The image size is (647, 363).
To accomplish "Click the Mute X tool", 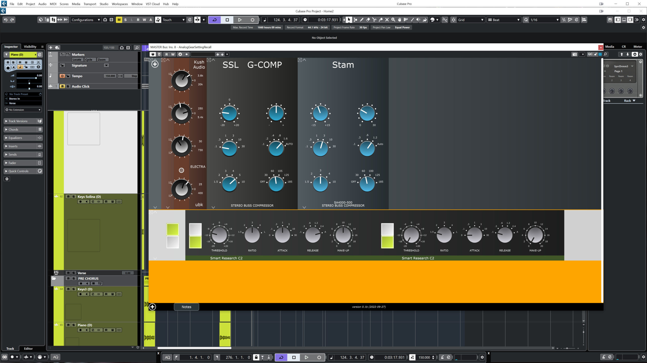I will [x=387, y=20].
